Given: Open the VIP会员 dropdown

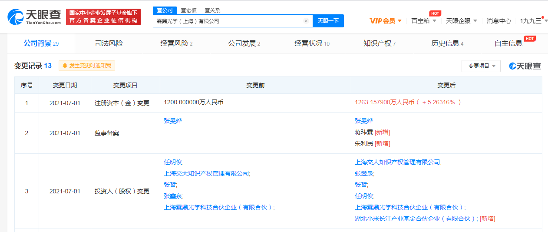Looking at the screenshot, I should coord(386,21).
